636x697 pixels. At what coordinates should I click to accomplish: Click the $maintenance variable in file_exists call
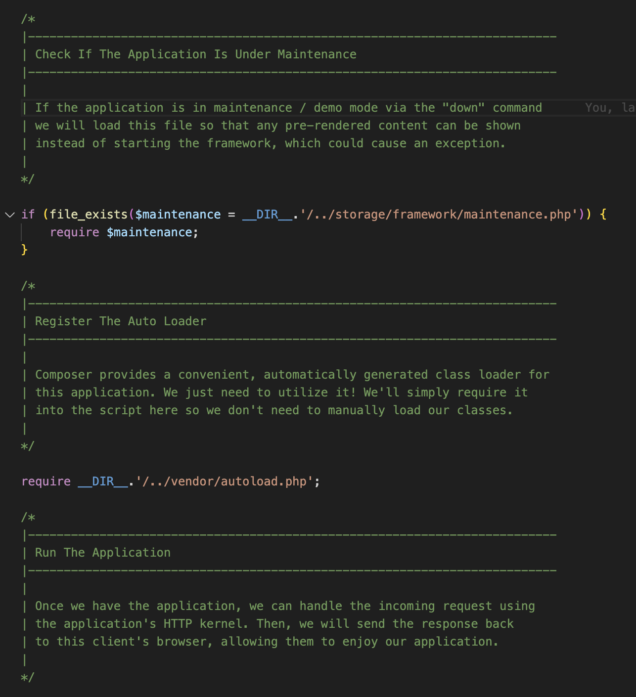click(178, 215)
